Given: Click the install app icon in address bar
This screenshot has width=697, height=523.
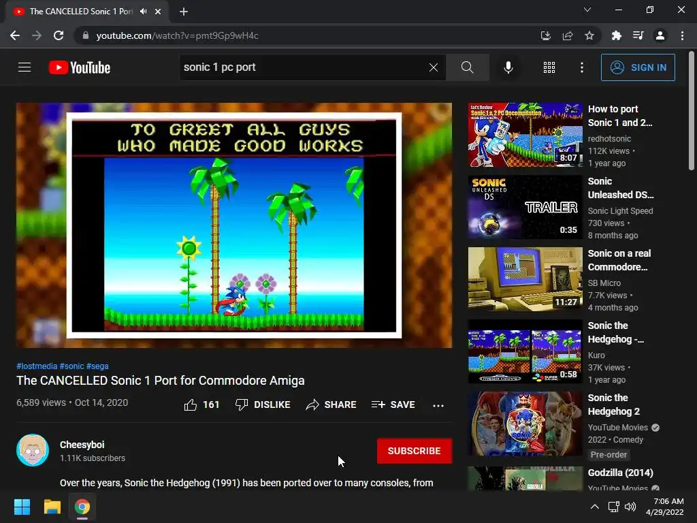Looking at the screenshot, I should click(x=545, y=35).
